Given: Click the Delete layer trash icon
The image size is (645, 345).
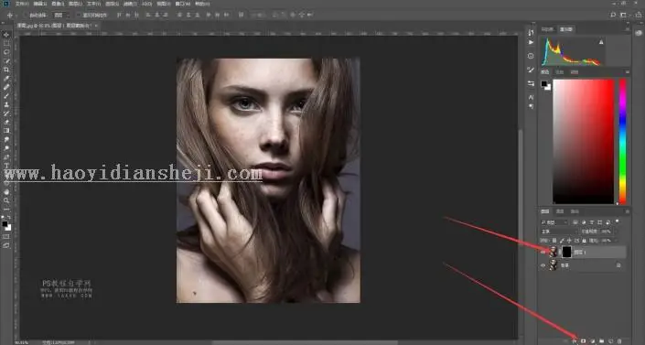Looking at the screenshot, I should click(x=619, y=341).
